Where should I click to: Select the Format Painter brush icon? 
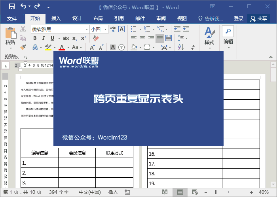pyautogui.click(x=23, y=47)
